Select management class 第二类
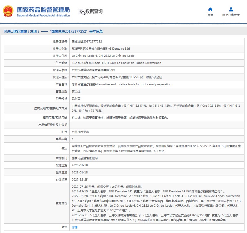 tap(76, 92)
